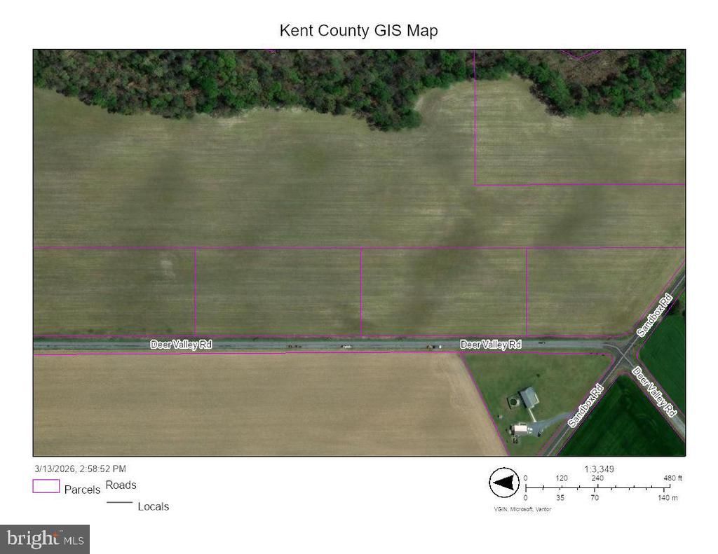Click the Roads legend heading
The width and height of the screenshot is (718, 554).
tap(121, 485)
